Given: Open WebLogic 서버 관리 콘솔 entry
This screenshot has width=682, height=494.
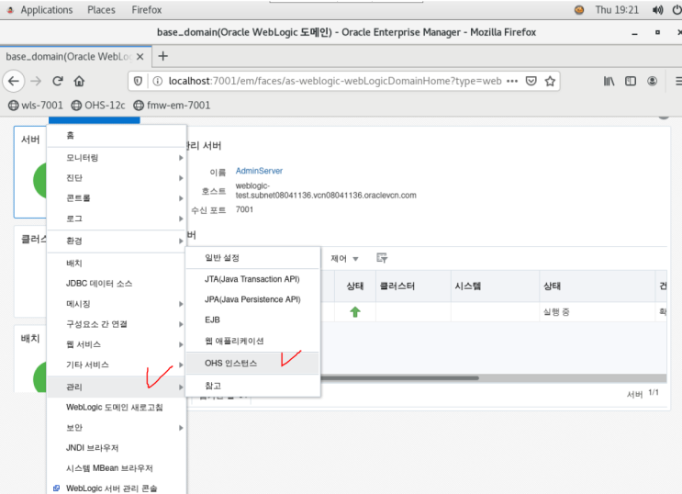Looking at the screenshot, I should point(117,488).
